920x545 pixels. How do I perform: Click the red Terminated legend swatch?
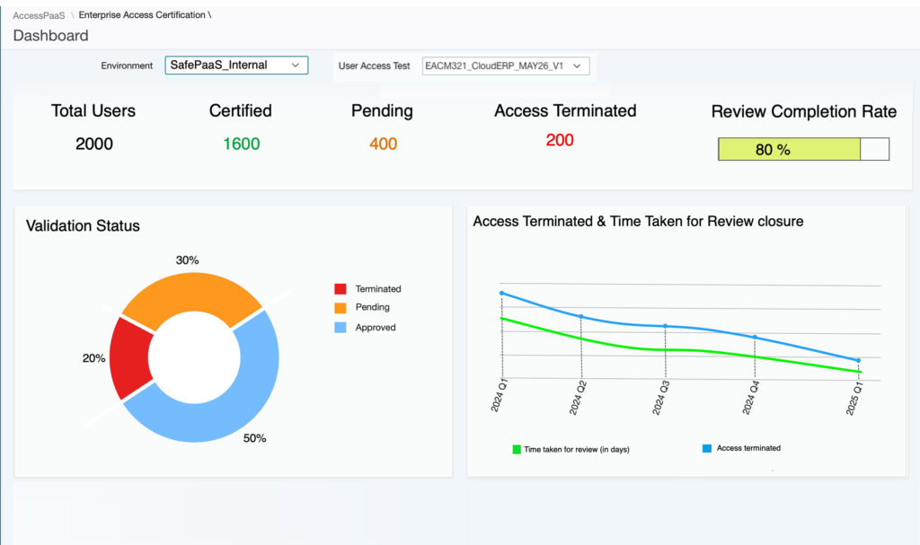(x=341, y=289)
